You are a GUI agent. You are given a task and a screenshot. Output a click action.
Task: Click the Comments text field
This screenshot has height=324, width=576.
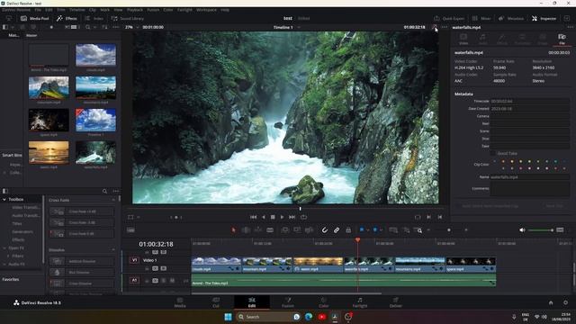[529, 188]
